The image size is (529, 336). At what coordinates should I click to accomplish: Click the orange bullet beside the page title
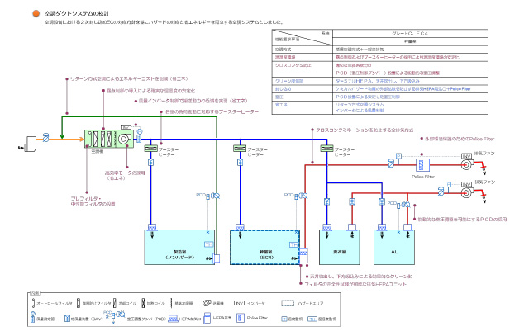(36, 14)
